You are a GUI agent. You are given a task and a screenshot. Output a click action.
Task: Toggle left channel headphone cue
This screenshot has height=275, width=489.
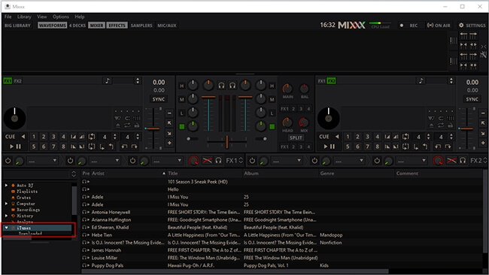coord(221,86)
